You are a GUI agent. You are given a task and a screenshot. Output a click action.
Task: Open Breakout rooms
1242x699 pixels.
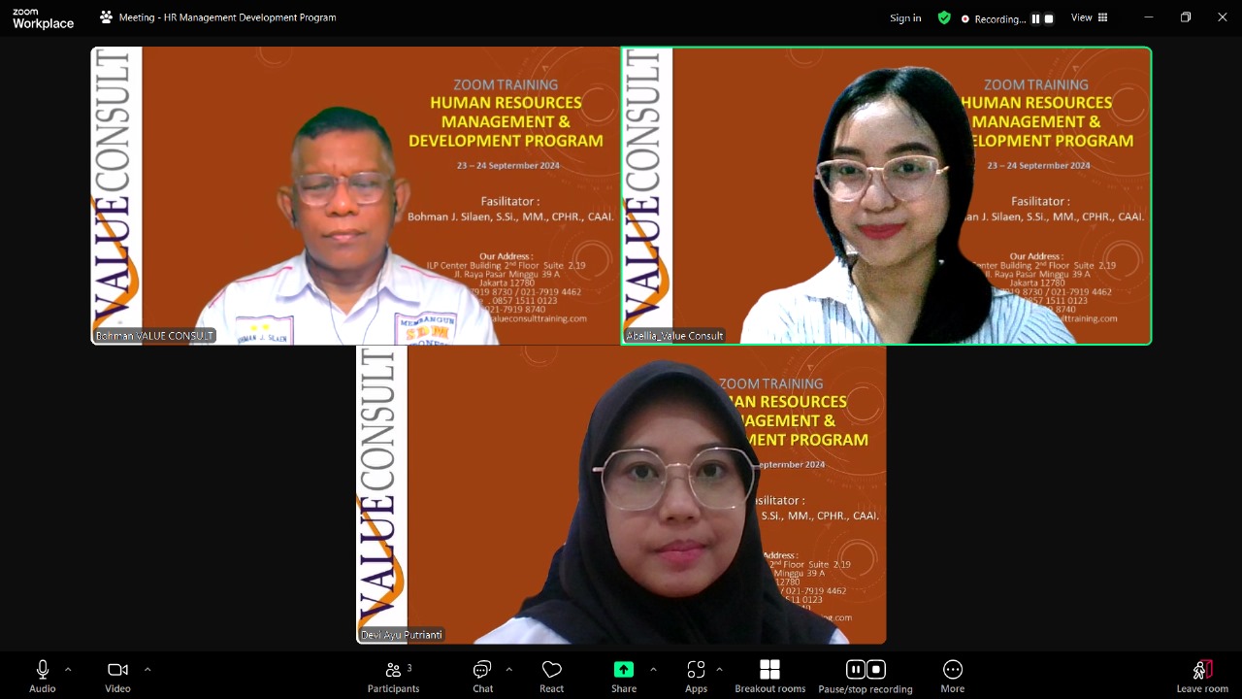click(x=769, y=676)
